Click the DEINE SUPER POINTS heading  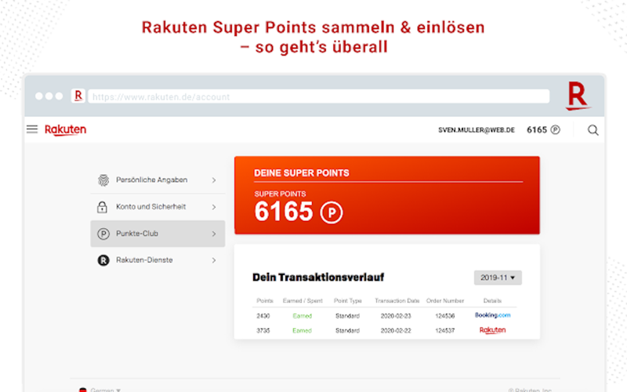(x=302, y=173)
